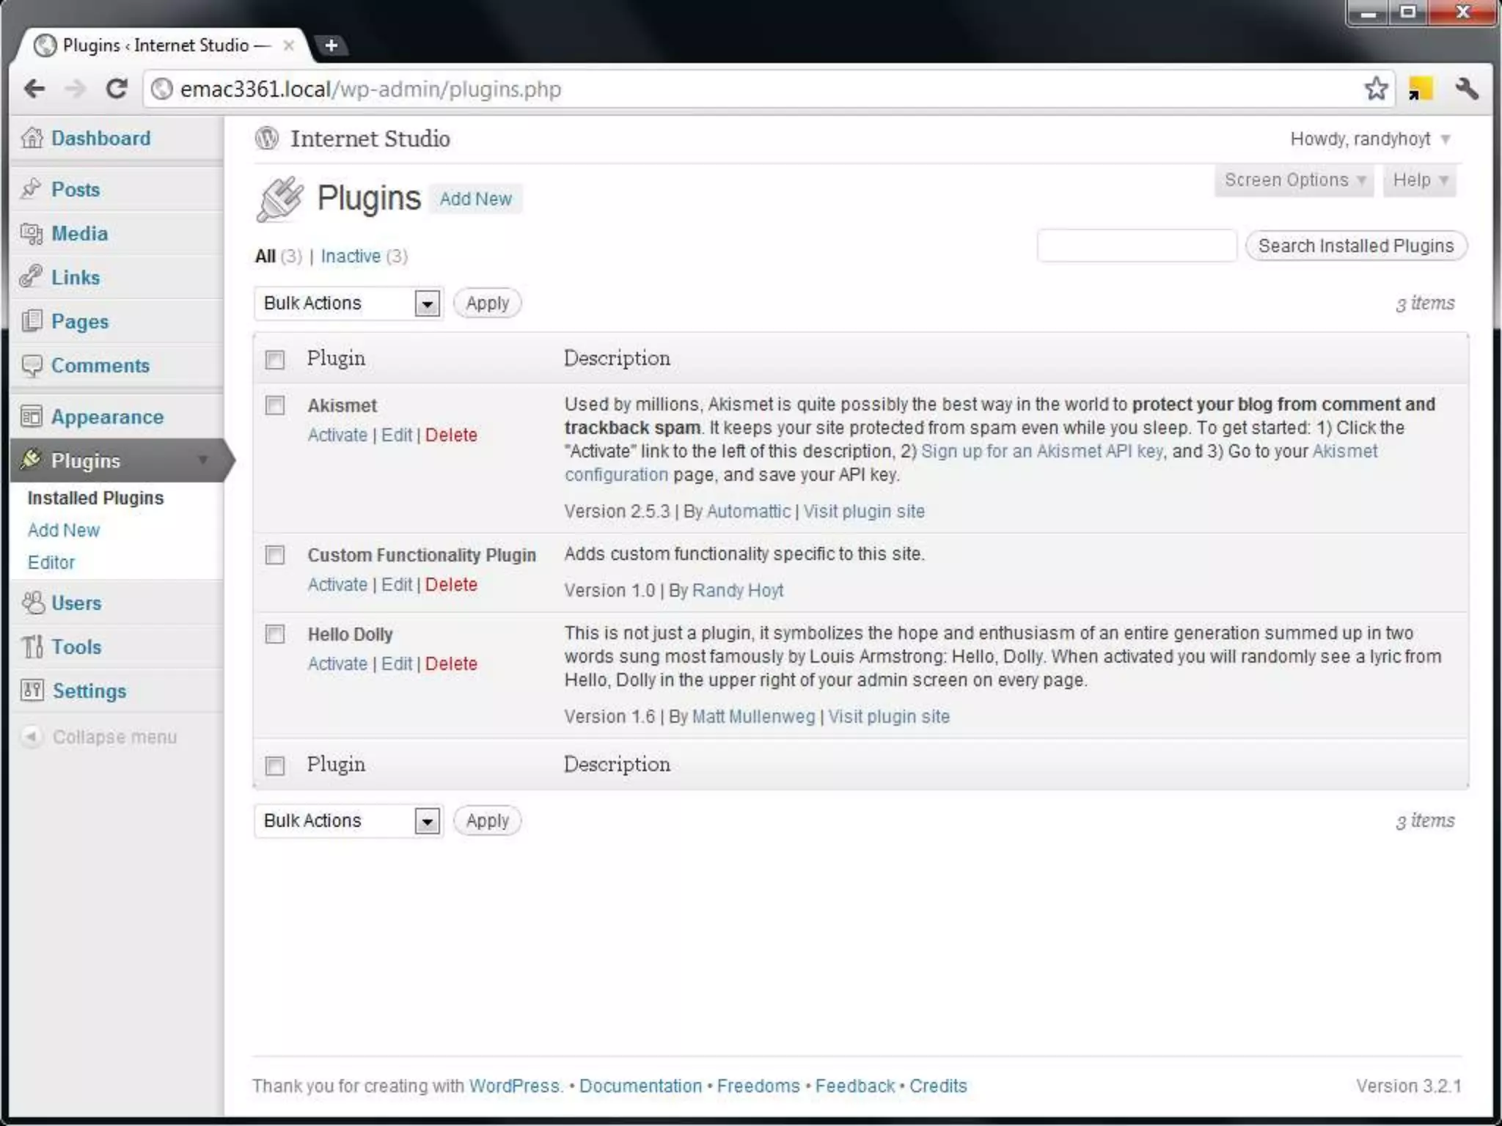This screenshot has width=1502, height=1126.
Task: Tick the Custom Functionality Plugin checkbox
Action: [x=275, y=555]
